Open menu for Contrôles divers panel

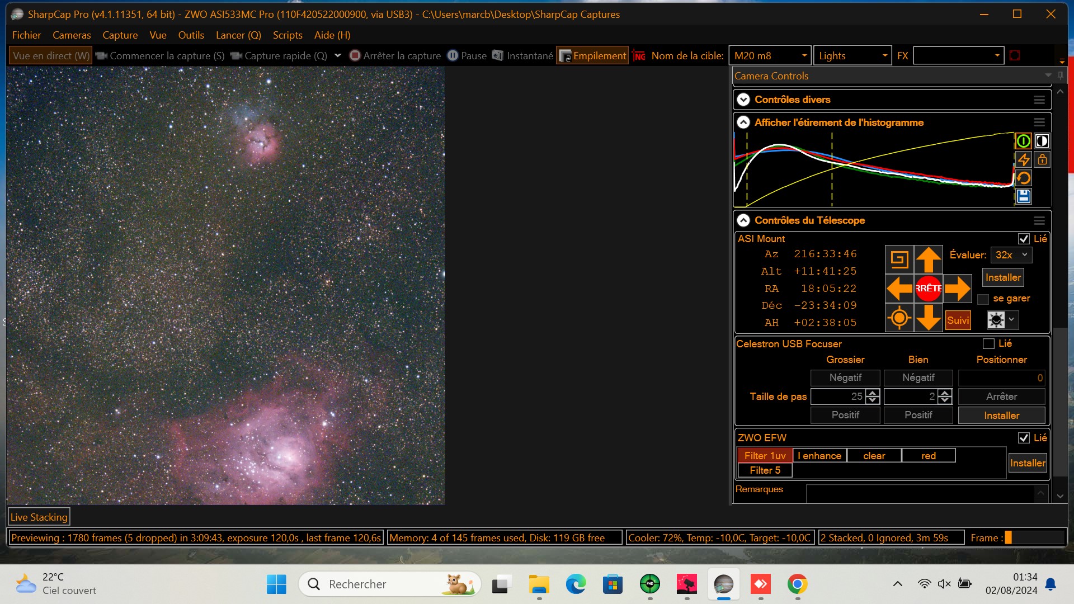pyautogui.click(x=1039, y=100)
